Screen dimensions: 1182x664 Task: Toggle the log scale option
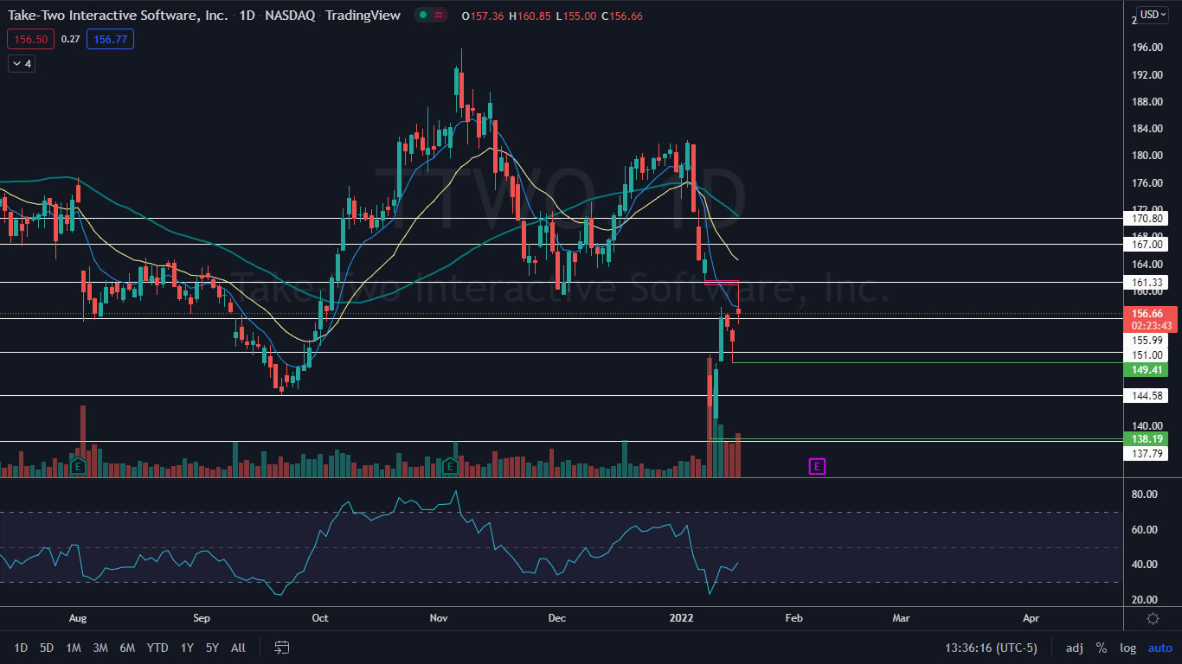pyautogui.click(x=1127, y=648)
